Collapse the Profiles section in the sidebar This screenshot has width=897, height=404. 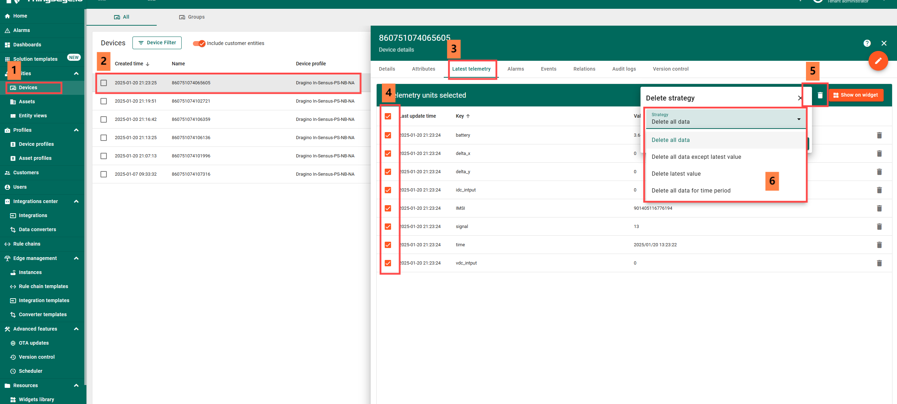(x=76, y=130)
